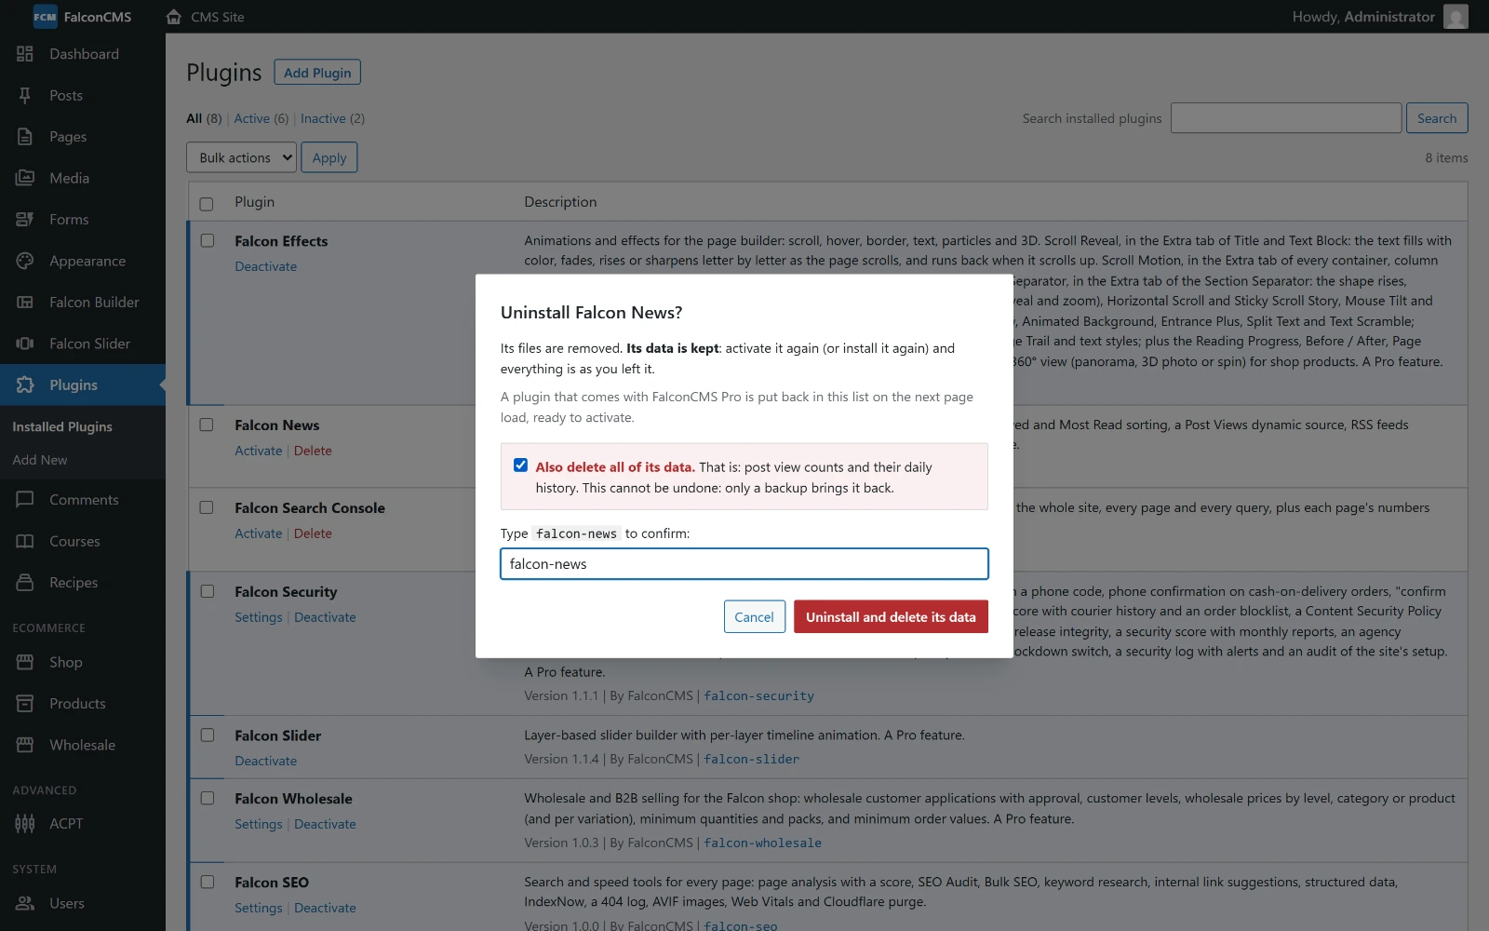This screenshot has width=1489, height=931.
Task: Click Delete under Falcon Search Console
Action: click(313, 533)
